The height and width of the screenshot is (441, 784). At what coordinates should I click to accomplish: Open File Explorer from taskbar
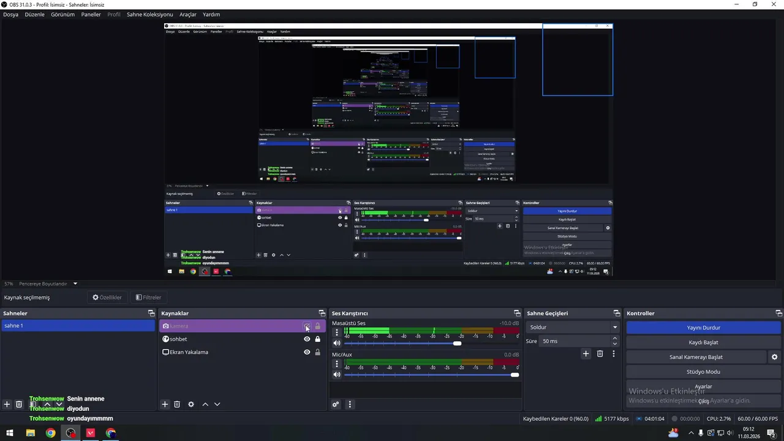(30, 433)
